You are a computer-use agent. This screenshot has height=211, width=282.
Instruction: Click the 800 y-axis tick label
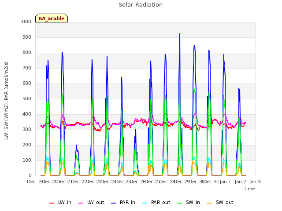27,53
